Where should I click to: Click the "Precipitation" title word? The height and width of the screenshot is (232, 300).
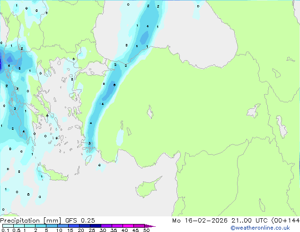[20, 221]
